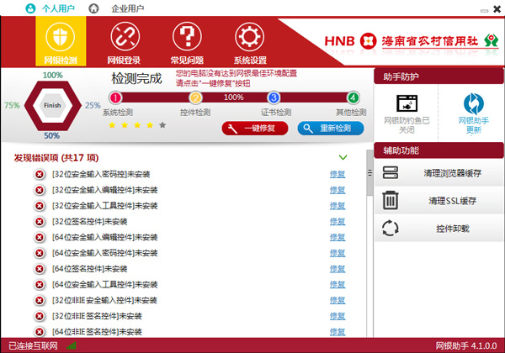Screen dimensions: 505x353
Task: Select the 网银检测 shield icon tab
Action: pyautogui.click(x=61, y=37)
